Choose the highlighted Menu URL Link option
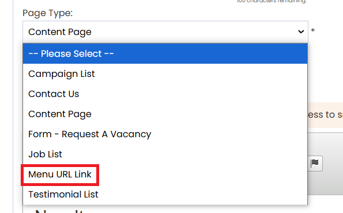343x213 pixels. [60, 174]
